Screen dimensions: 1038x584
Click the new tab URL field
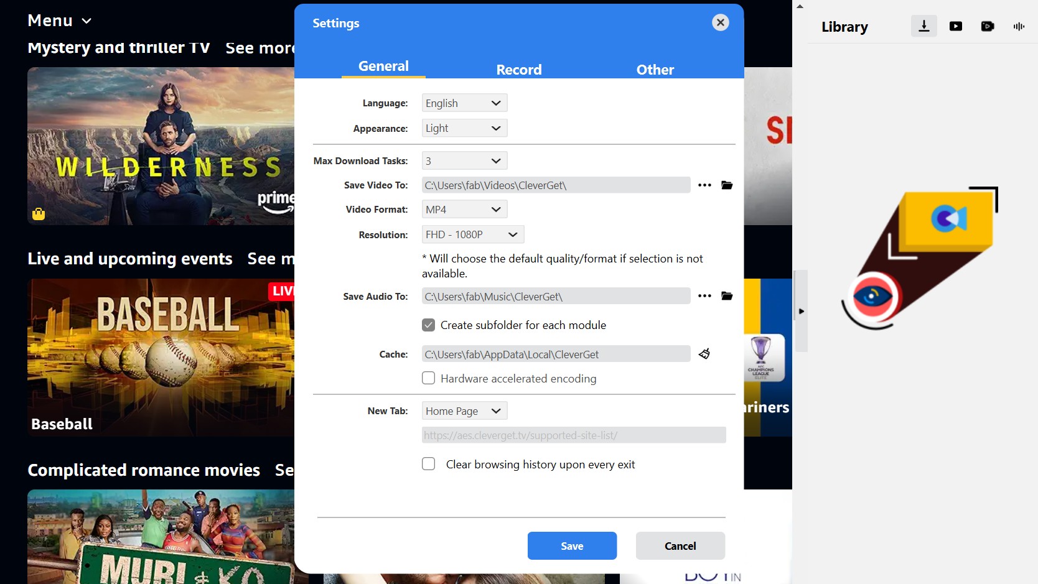574,435
